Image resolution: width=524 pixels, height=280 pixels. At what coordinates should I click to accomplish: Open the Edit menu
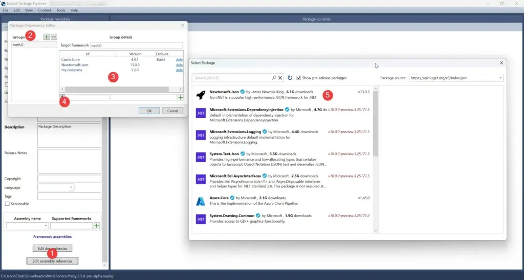point(16,10)
